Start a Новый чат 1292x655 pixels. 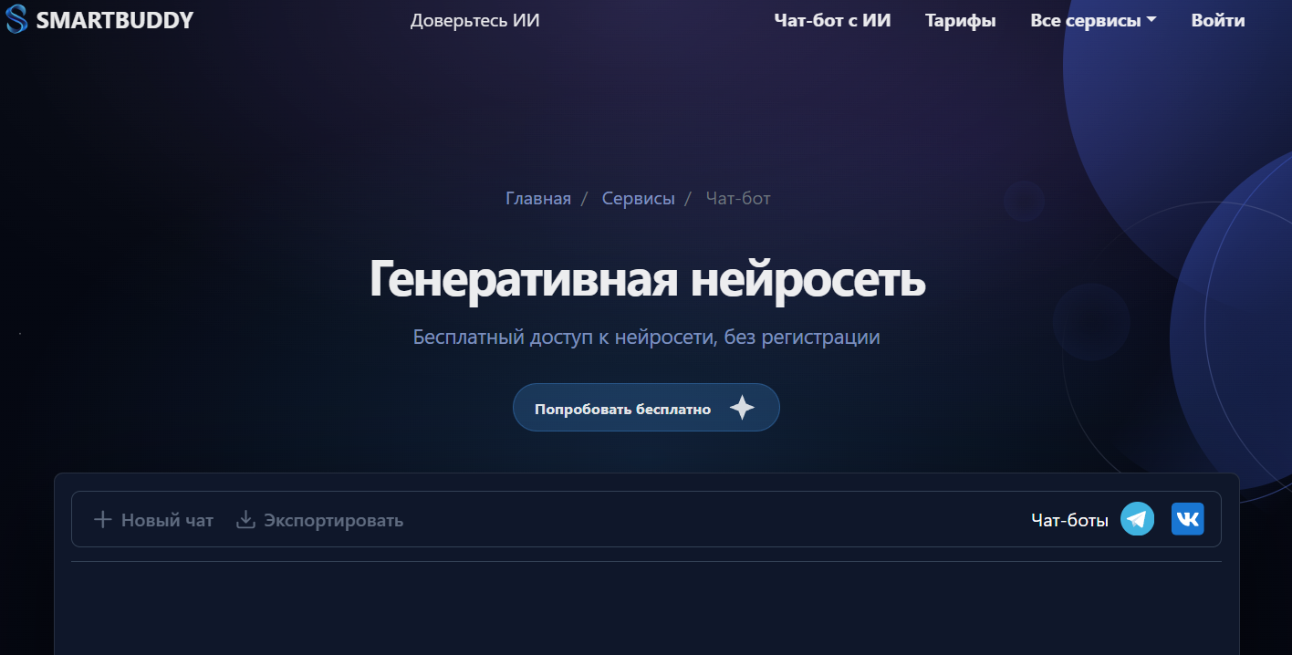(x=153, y=520)
